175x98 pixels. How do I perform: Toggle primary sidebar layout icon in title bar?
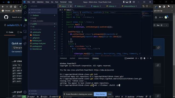pos(124,2)
